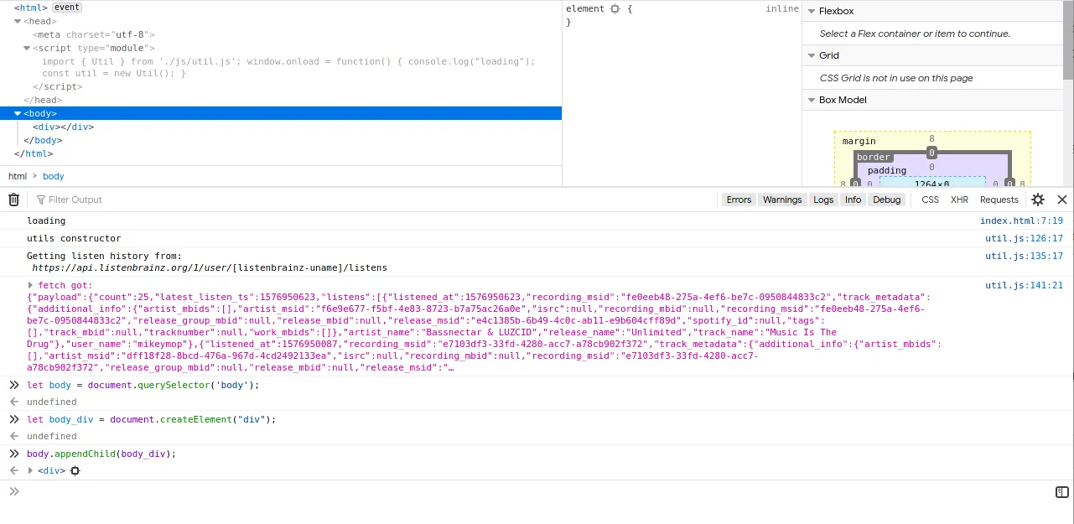The image size is (1074, 524).
Task: Click the box model margin-top value 8
Action: pos(931,138)
